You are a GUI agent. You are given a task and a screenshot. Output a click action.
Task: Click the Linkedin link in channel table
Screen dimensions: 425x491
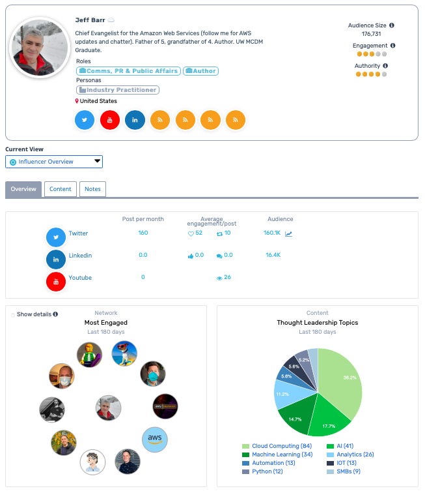click(x=80, y=256)
